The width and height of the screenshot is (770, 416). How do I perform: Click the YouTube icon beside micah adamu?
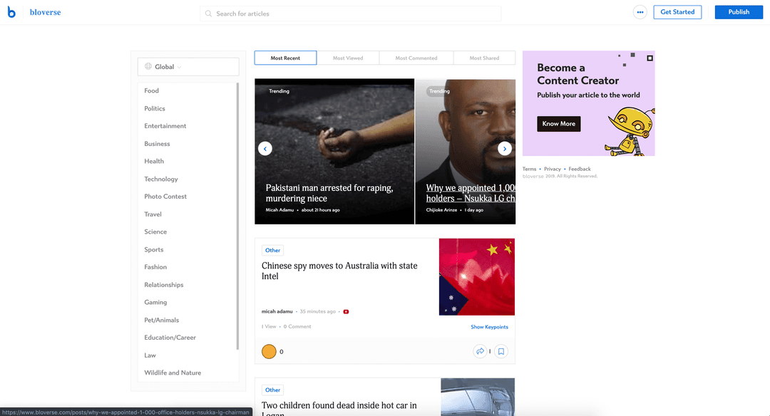click(x=346, y=311)
